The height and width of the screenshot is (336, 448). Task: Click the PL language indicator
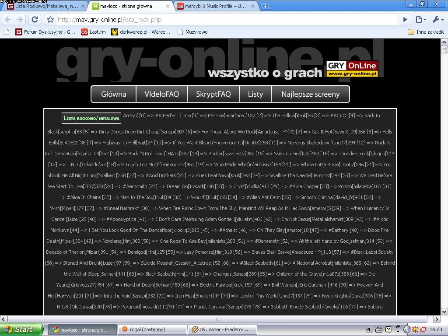click(368, 330)
